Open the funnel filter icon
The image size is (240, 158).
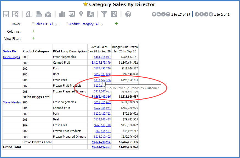[x=104, y=14]
